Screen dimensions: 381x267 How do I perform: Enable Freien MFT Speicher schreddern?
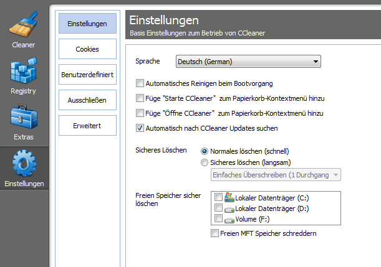[x=215, y=233]
